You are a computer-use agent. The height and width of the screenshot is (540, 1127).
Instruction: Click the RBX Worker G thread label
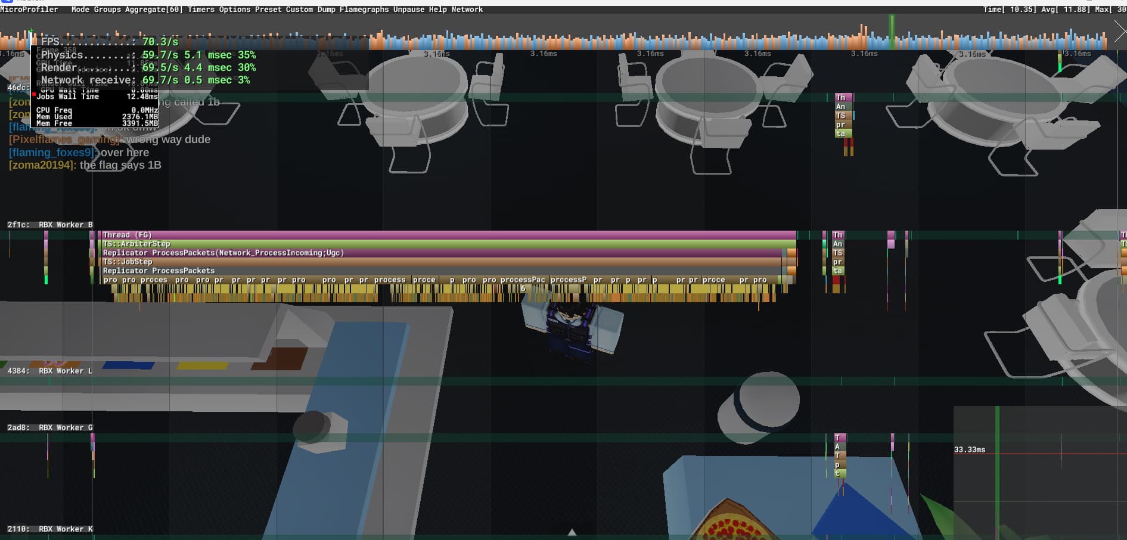tap(66, 427)
